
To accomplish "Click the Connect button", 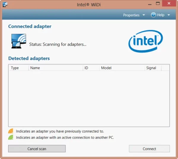I will tap(150, 149).
